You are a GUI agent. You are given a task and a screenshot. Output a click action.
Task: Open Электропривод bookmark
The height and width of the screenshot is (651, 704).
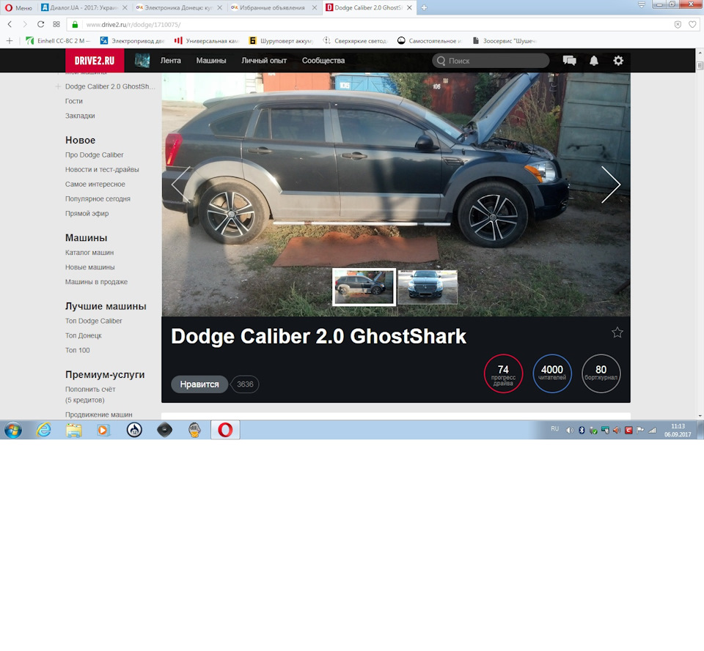[132, 41]
